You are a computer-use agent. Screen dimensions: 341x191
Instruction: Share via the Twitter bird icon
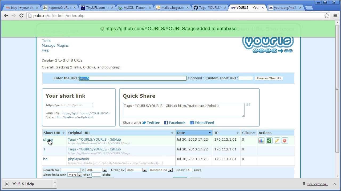pos(144,123)
